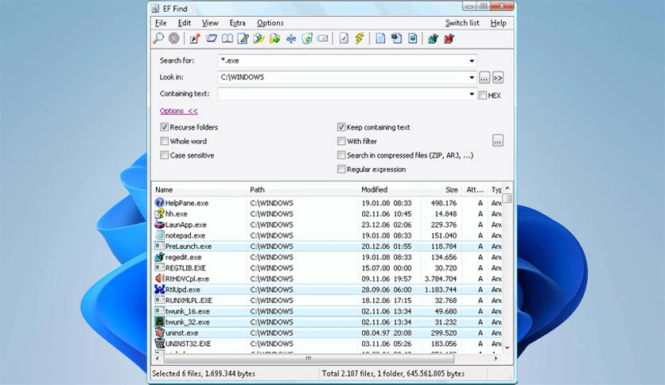Open the Containing text dropdown arrow
Viewport: 665px width, 385px height.
471,94
